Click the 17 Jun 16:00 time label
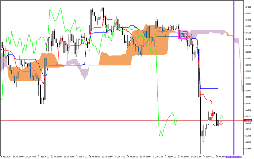The width and height of the screenshot is (254, 159). [x=196, y=157]
